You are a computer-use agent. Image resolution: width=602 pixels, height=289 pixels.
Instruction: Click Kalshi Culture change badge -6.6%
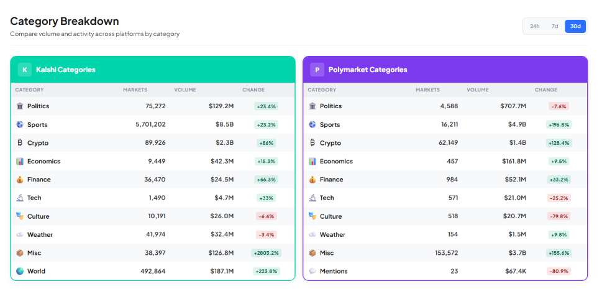pos(267,216)
